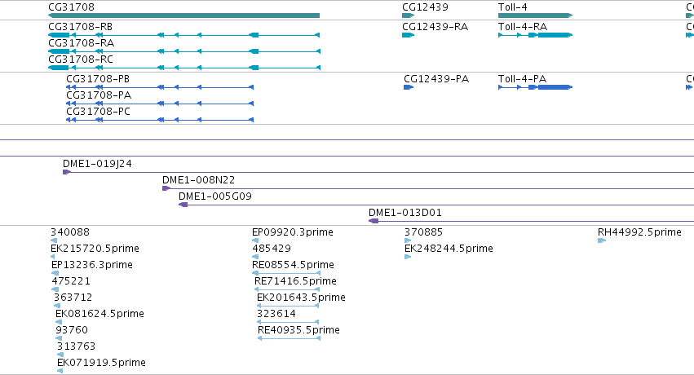Select EST 323614 label
This screenshot has width=694, height=375.
tap(276, 314)
